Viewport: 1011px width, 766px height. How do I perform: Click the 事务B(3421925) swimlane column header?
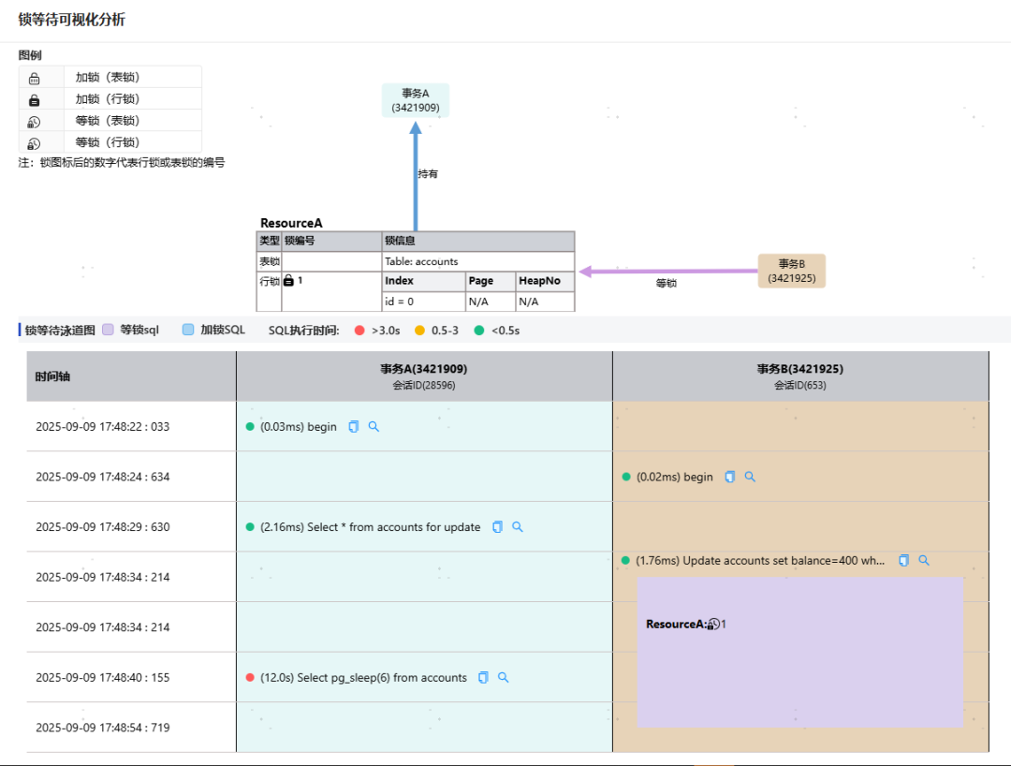pyautogui.click(x=800, y=376)
